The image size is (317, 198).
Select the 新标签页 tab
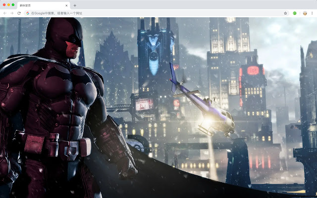(x=44, y=5)
